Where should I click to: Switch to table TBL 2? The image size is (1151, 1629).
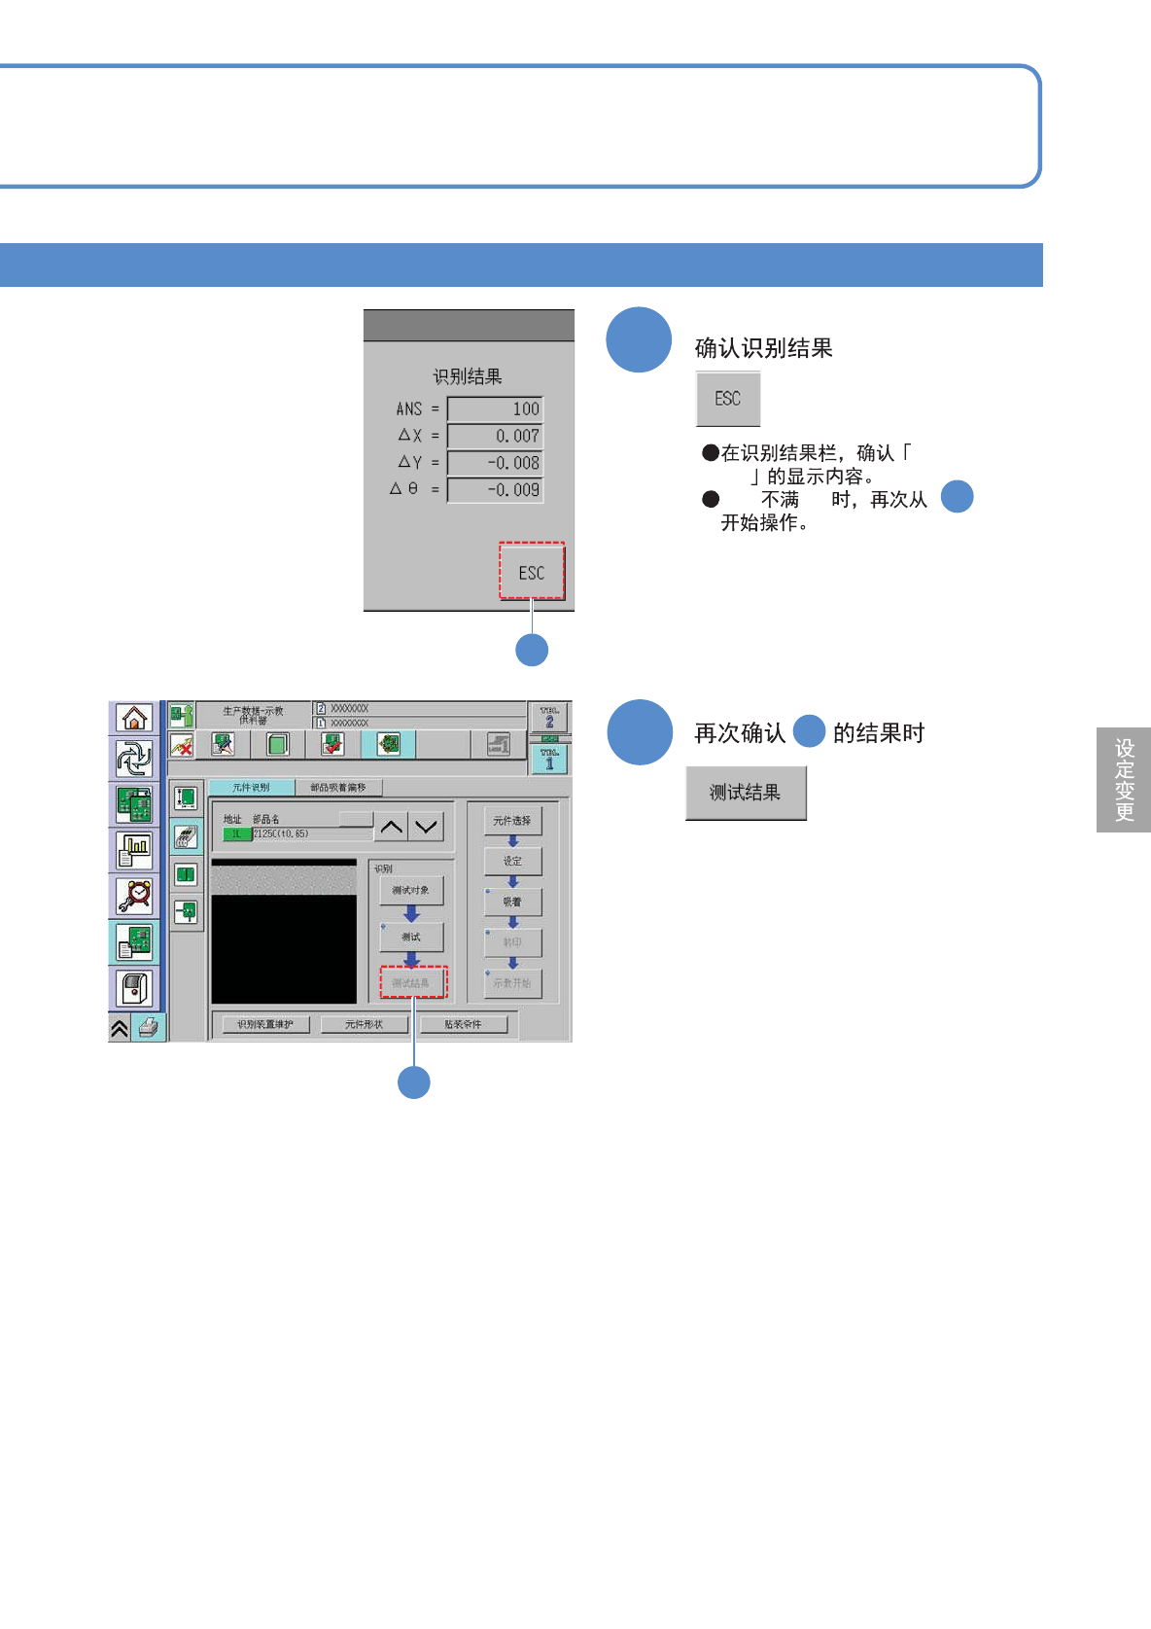[x=549, y=718]
